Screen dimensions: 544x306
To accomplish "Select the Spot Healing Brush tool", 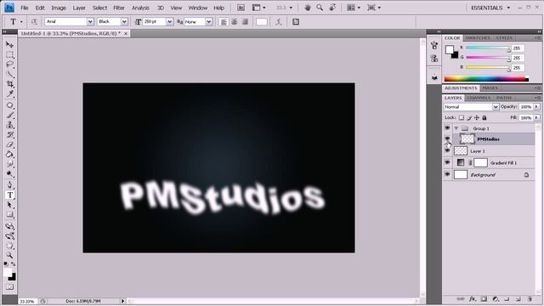I will click(9, 105).
